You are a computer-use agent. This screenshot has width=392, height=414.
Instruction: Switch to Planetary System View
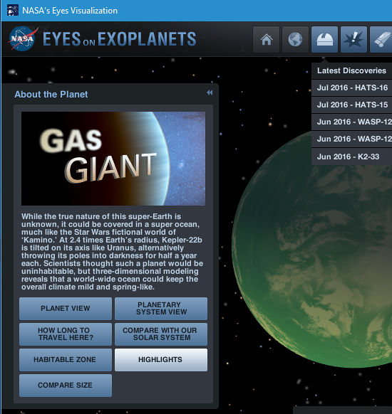(x=161, y=309)
